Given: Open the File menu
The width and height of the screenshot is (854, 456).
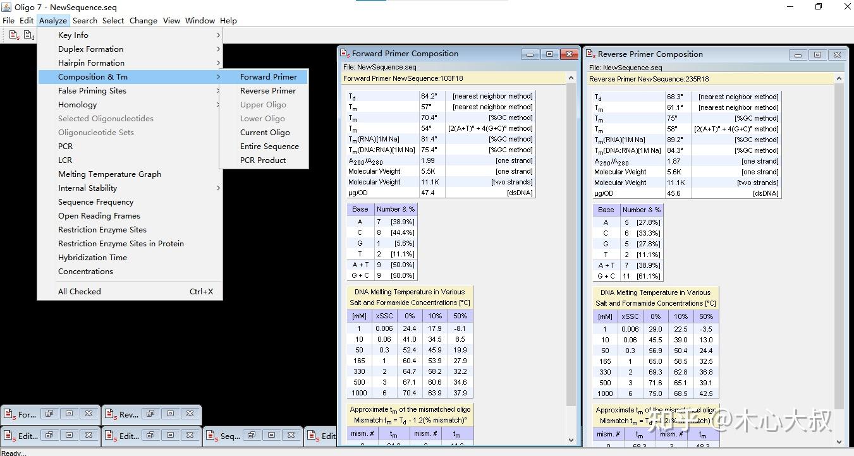Looking at the screenshot, I should [x=8, y=20].
